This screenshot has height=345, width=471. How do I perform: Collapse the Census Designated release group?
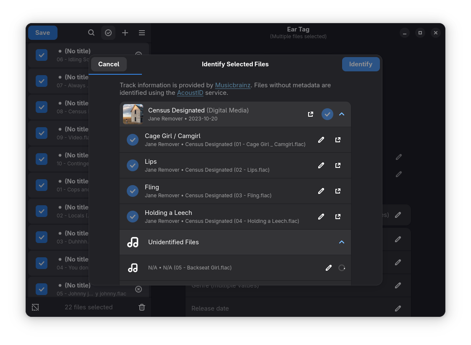(x=342, y=114)
